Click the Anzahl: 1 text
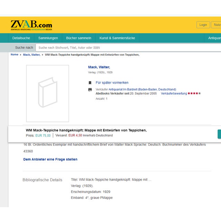 (x=102, y=99)
